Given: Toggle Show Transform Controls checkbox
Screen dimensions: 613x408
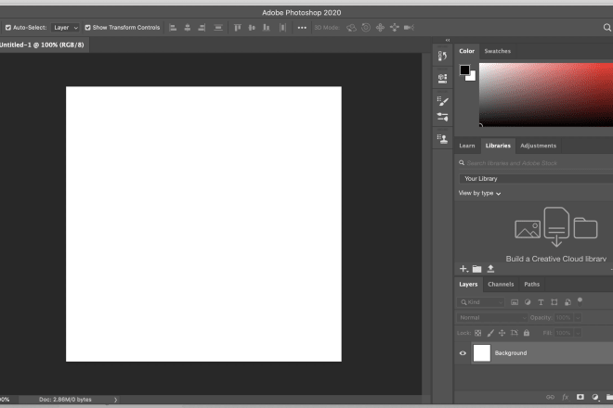Looking at the screenshot, I should 87,28.
